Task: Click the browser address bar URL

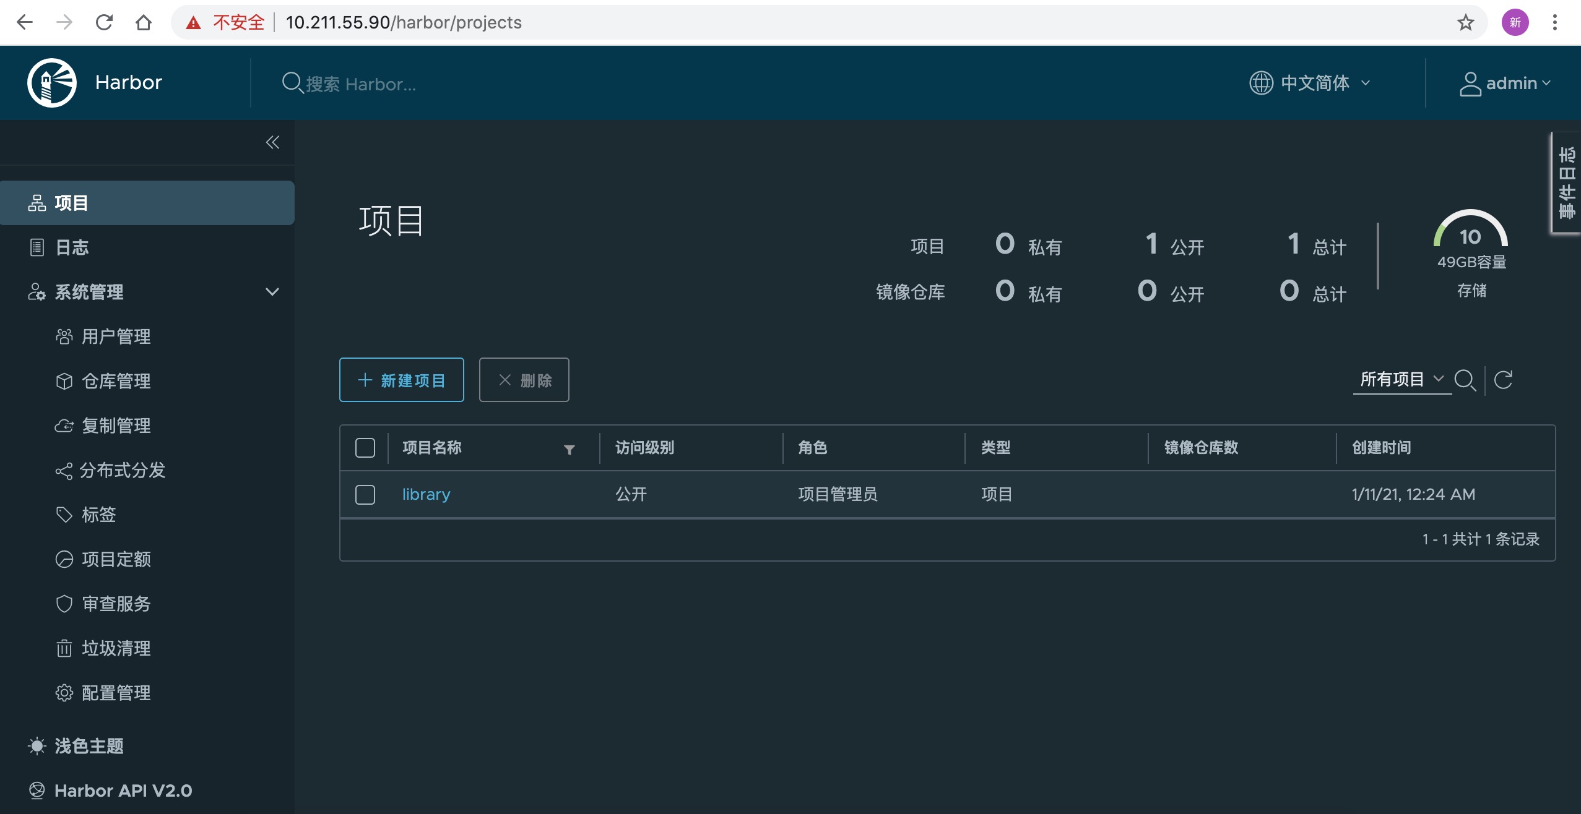Action: [x=404, y=23]
